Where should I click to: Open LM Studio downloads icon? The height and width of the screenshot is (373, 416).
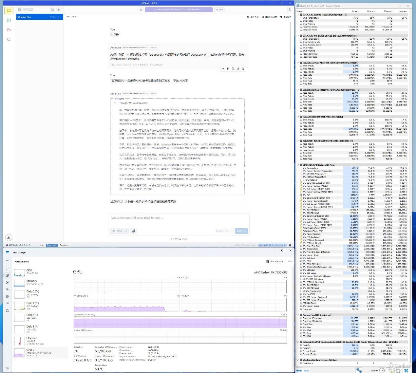tap(9, 237)
